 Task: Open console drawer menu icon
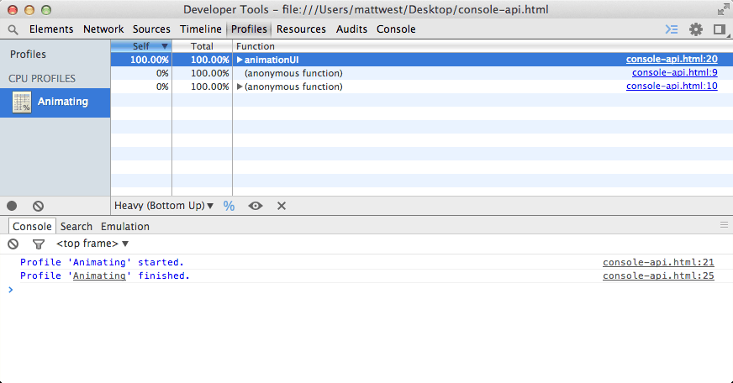click(724, 225)
